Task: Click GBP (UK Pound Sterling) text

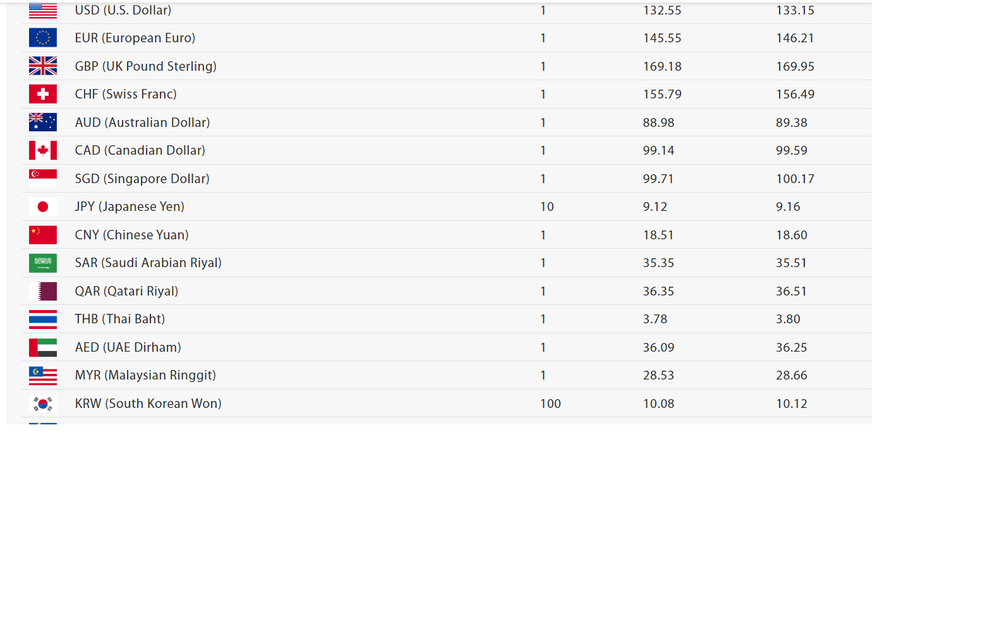Action: pos(146,66)
